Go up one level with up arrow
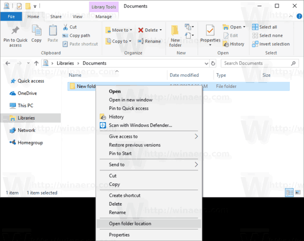The height and width of the screenshot is (241, 304). (x=36, y=63)
